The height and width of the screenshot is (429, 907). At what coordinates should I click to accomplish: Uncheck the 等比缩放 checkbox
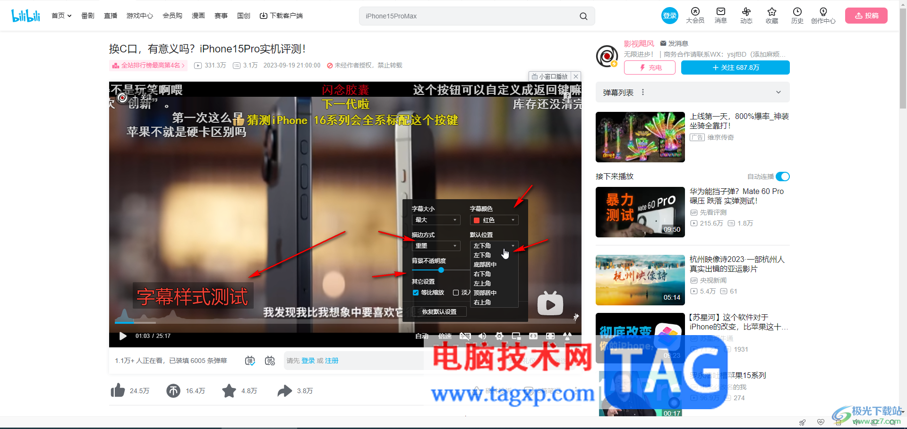point(416,293)
